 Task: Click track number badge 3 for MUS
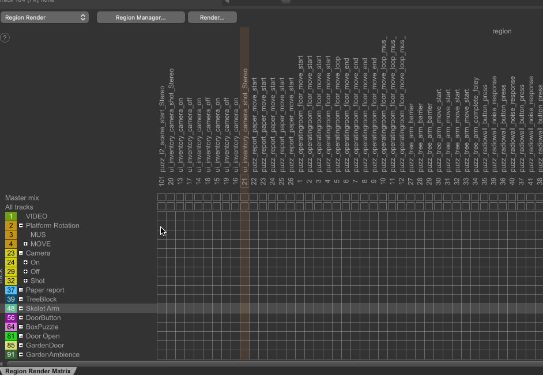tap(11, 234)
